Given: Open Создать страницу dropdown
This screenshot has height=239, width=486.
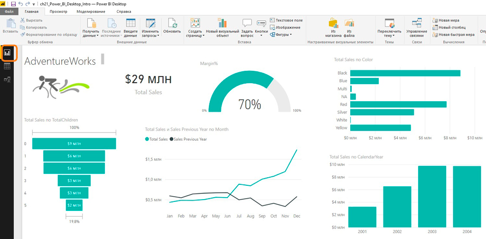Looking at the screenshot, I should point(195,27).
